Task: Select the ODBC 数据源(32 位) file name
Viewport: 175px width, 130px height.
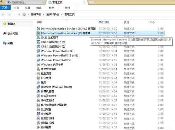Action: pyautogui.click(x=53, y=42)
